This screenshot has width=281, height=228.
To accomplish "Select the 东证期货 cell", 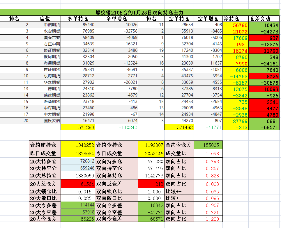I will point(45,70).
